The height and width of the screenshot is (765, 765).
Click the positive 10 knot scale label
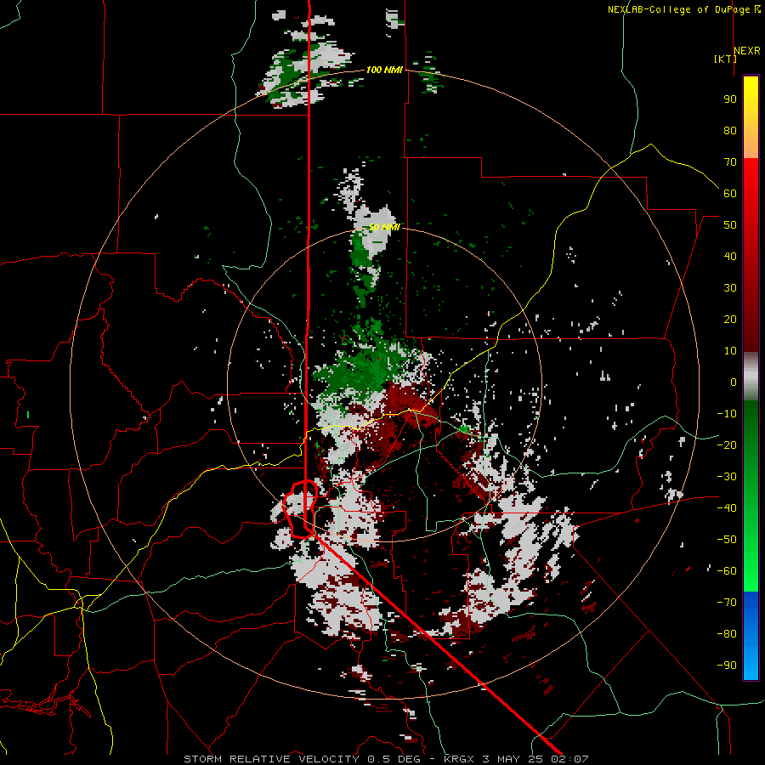730,351
